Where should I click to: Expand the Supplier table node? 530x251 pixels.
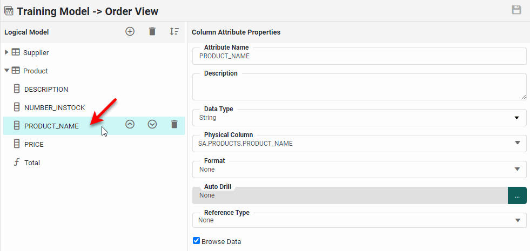6,52
